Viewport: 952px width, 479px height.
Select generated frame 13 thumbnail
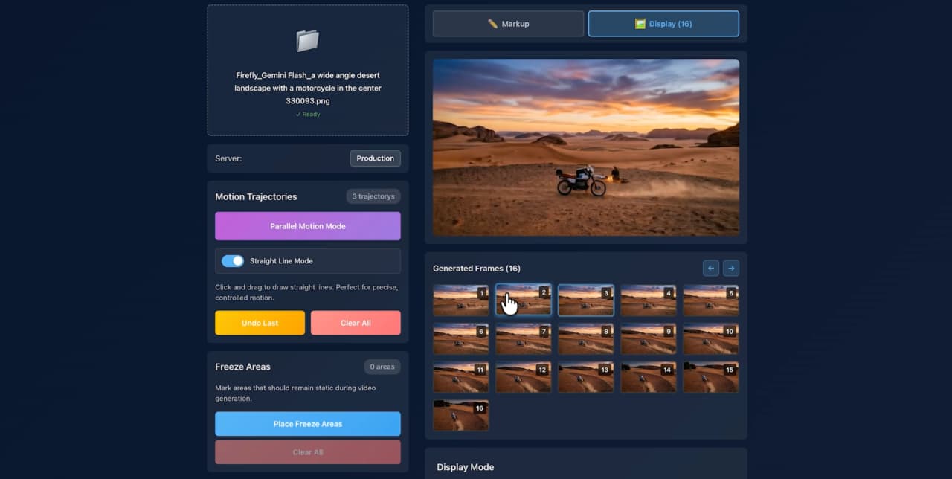585,376
